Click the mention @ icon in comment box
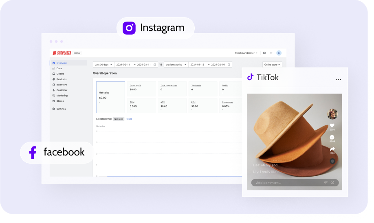Image resolution: width=374 pixels, height=223 pixels. pyautogui.click(x=326, y=182)
